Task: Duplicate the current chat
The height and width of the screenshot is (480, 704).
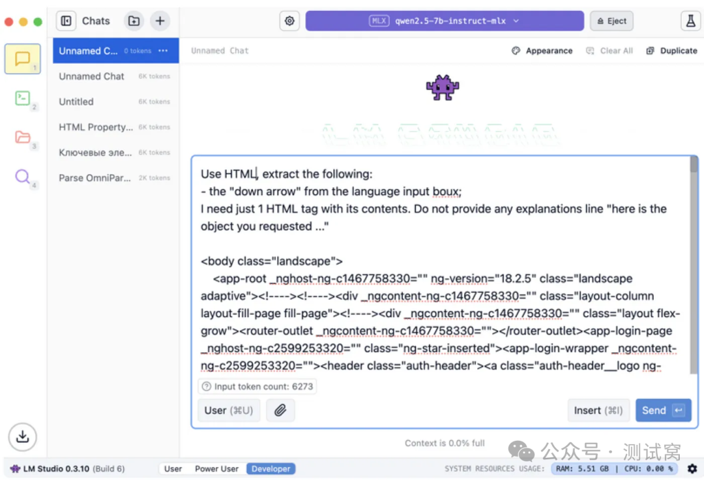Action: (671, 51)
